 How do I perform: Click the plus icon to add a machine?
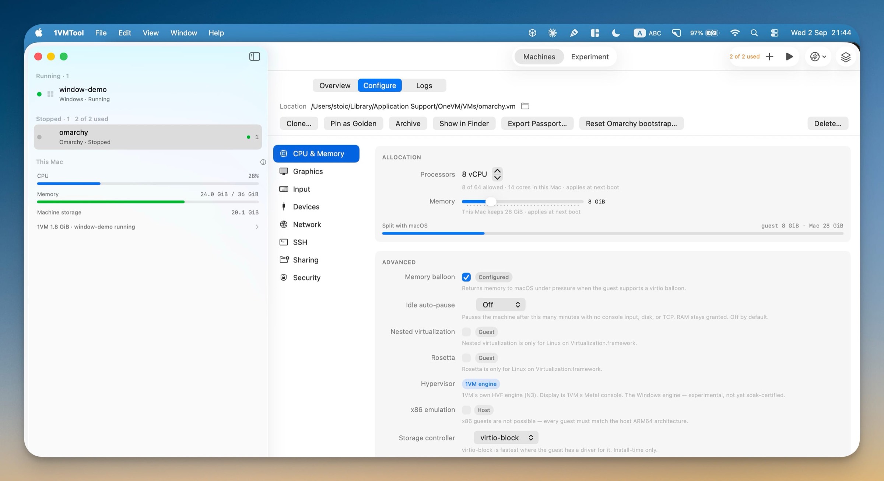(x=769, y=56)
